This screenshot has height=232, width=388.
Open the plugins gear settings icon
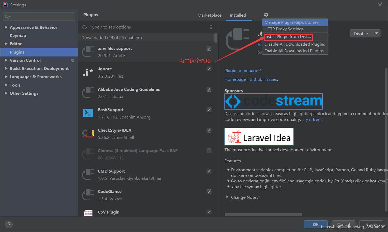(x=266, y=15)
